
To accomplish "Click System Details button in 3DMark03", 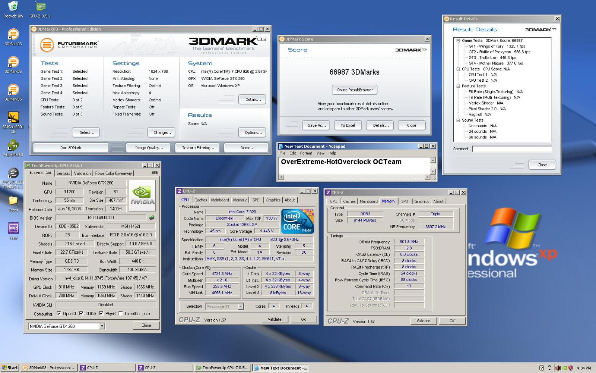I will tap(253, 100).
